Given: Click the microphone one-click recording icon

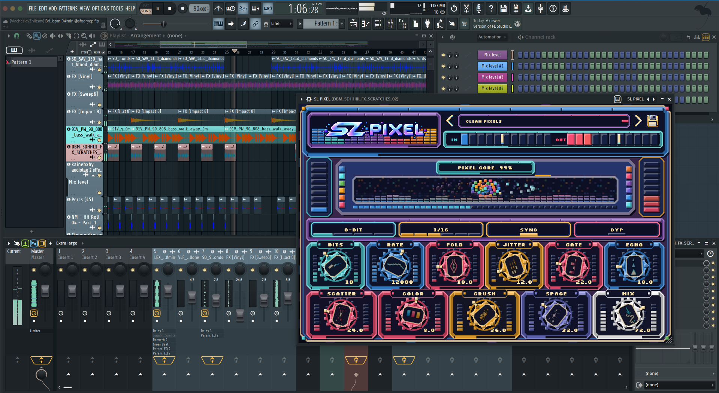Looking at the screenshot, I should [479, 8].
